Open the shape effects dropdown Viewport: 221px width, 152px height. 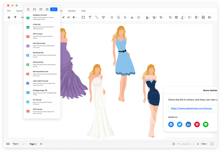pyautogui.click(x=155, y=17)
